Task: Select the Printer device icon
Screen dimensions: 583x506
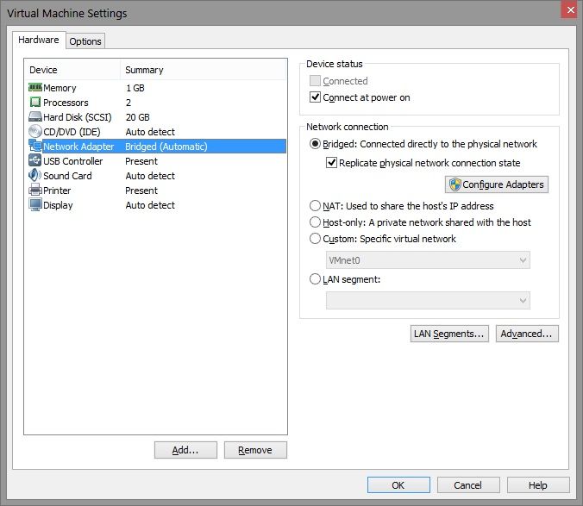Action: 35,191
